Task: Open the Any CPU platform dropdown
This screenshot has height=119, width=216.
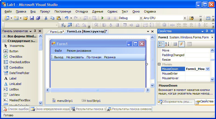Action: pyautogui.click(x=185, y=18)
